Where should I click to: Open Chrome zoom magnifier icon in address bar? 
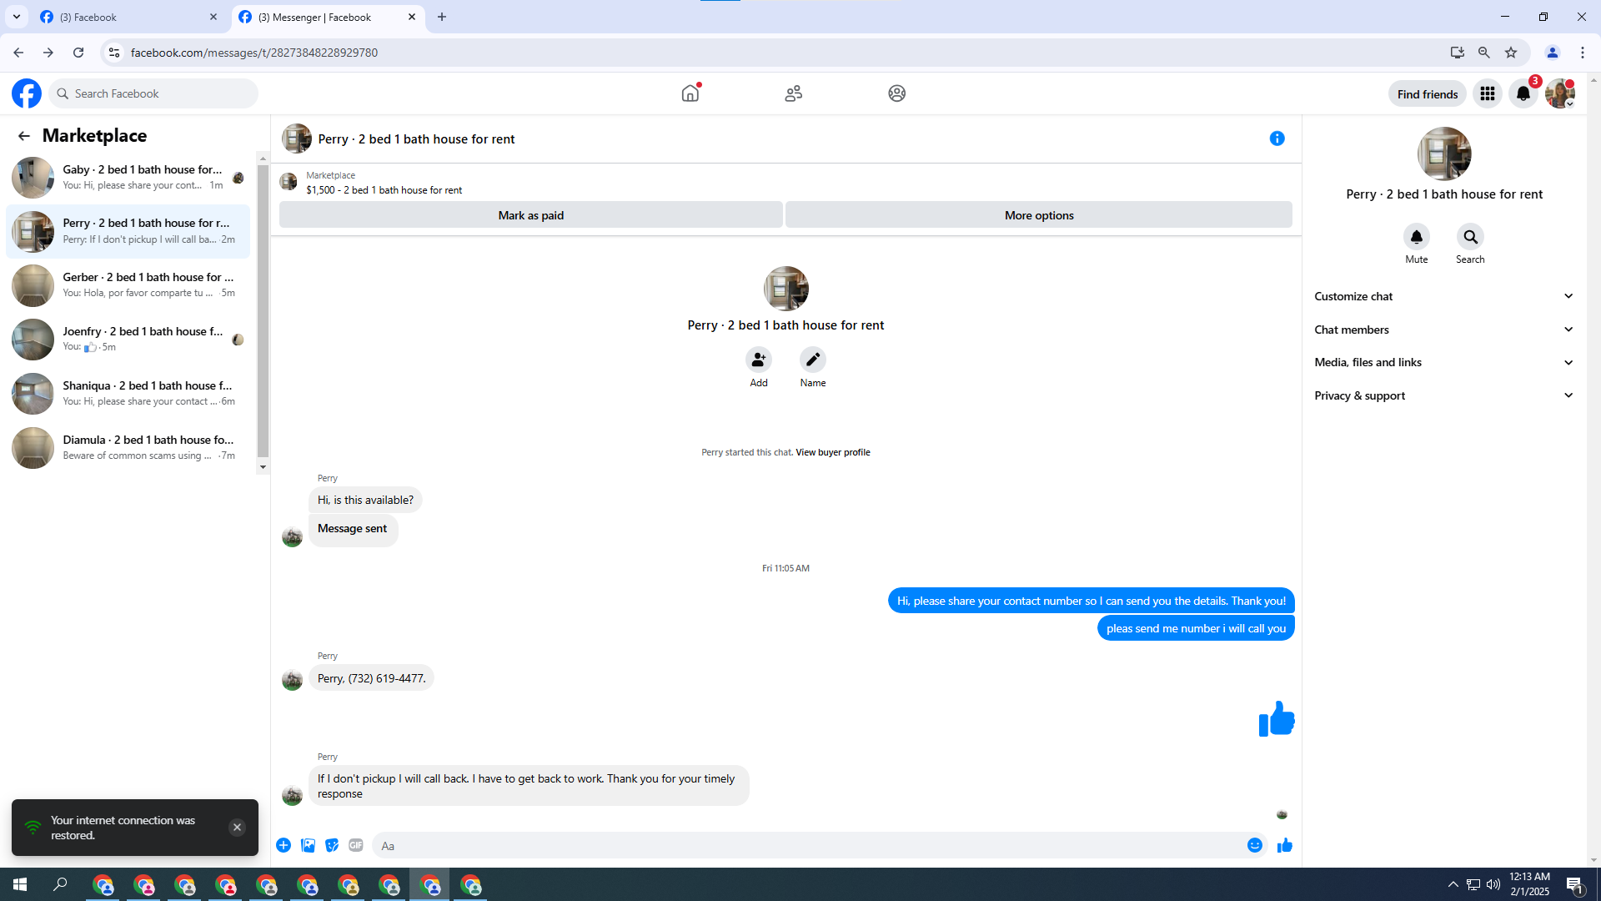pos(1484,53)
